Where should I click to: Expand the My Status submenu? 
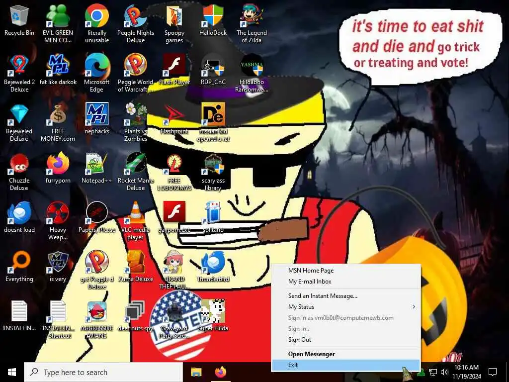coord(346,306)
